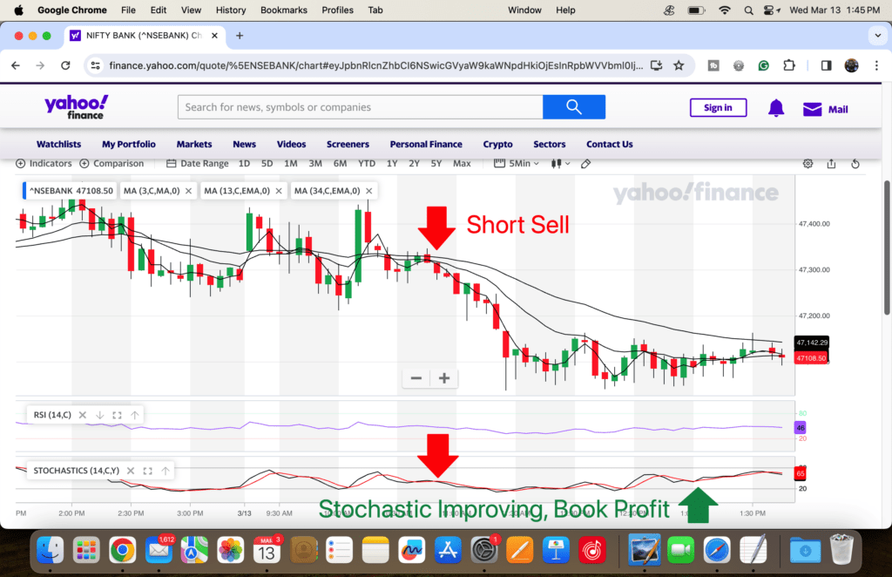
Task: Zoom in the chart with plus button
Action: pyautogui.click(x=444, y=378)
